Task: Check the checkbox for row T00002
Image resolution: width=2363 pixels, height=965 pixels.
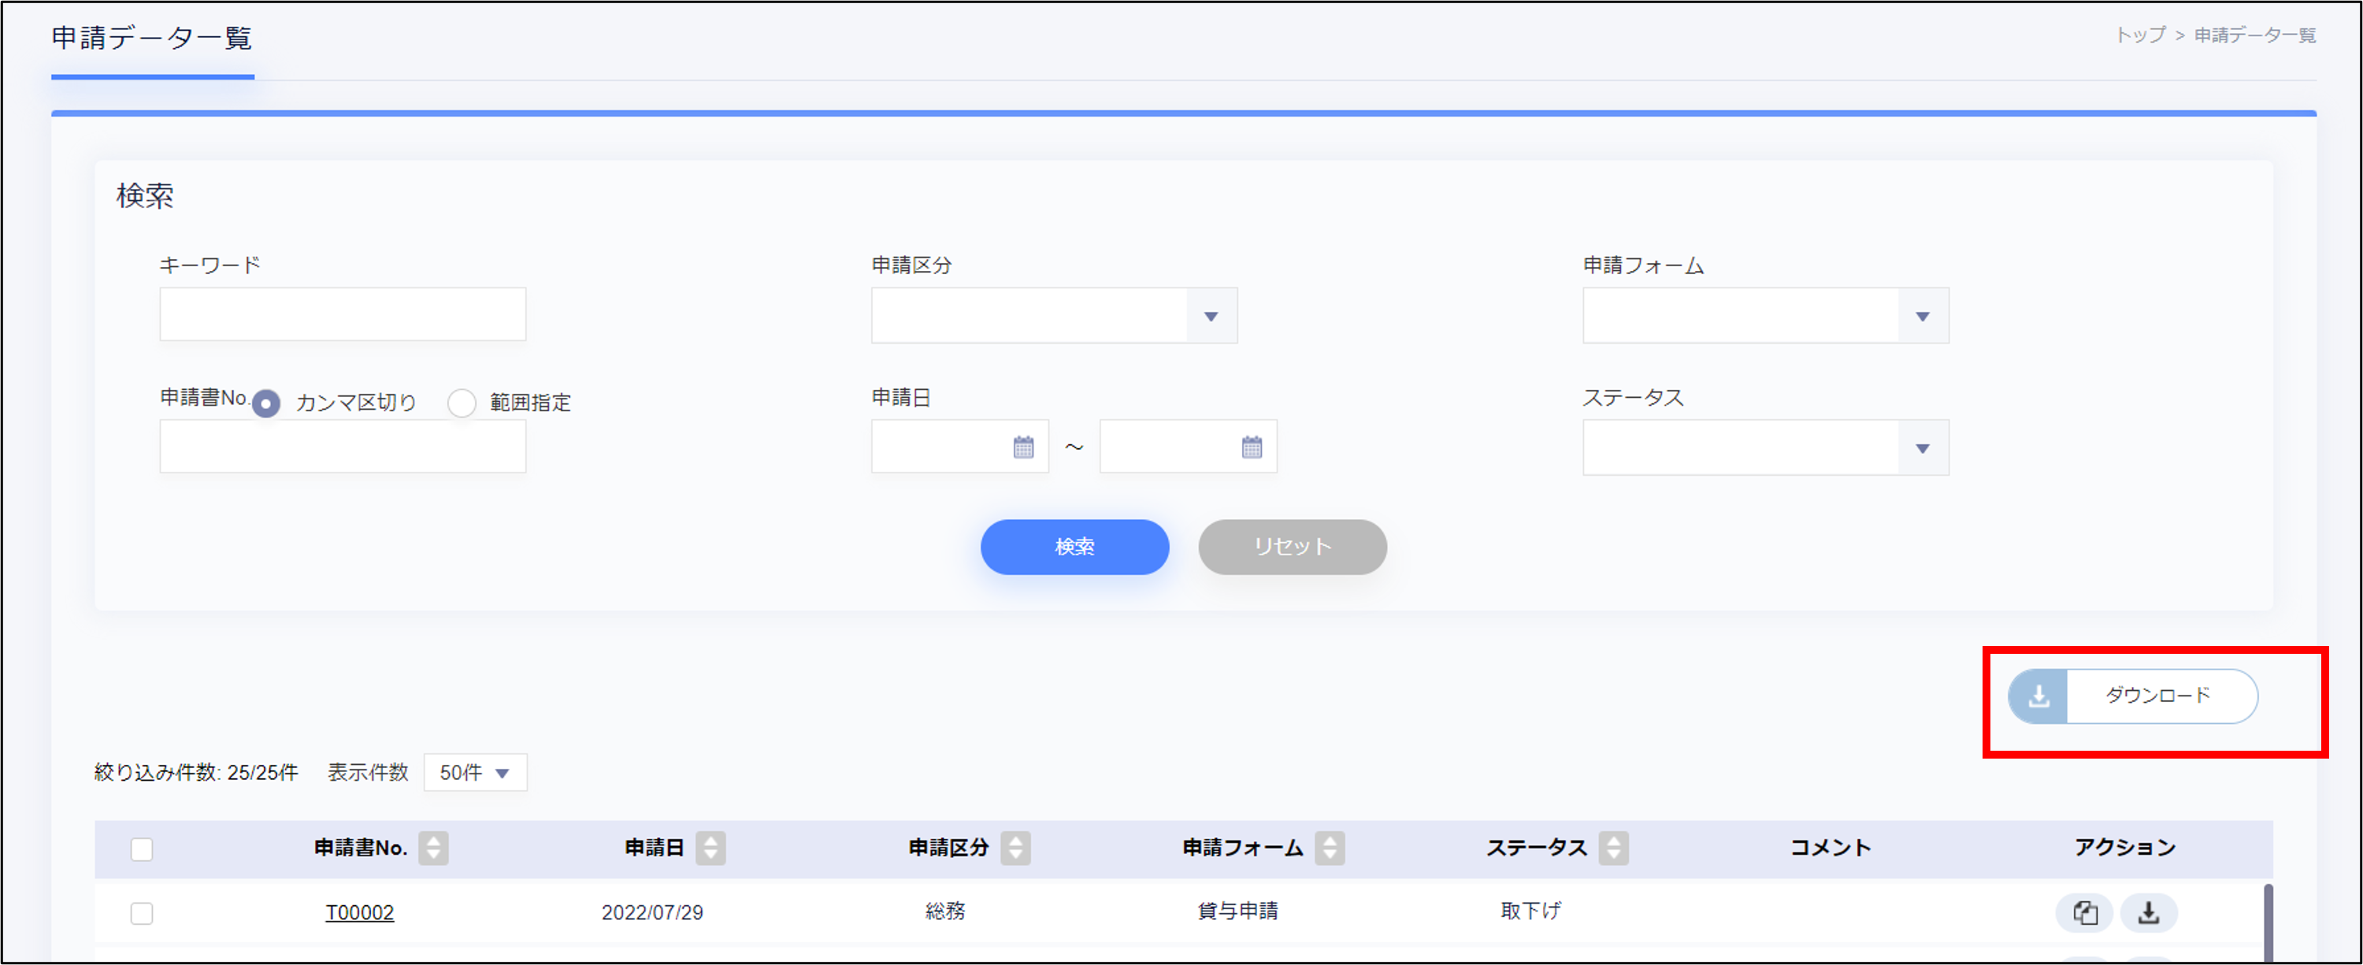Action: coord(141,914)
